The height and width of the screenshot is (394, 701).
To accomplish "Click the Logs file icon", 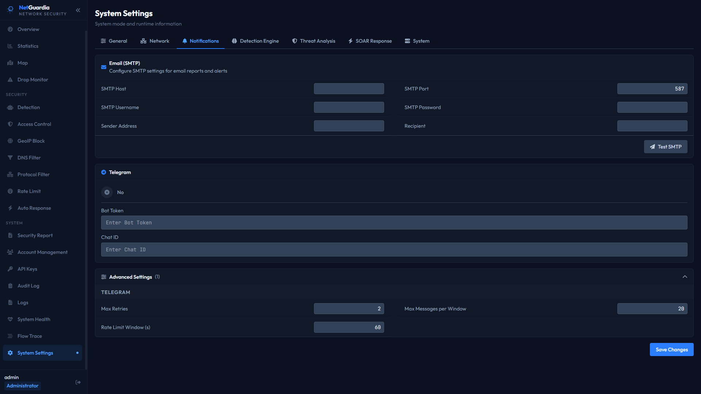I will point(10,302).
